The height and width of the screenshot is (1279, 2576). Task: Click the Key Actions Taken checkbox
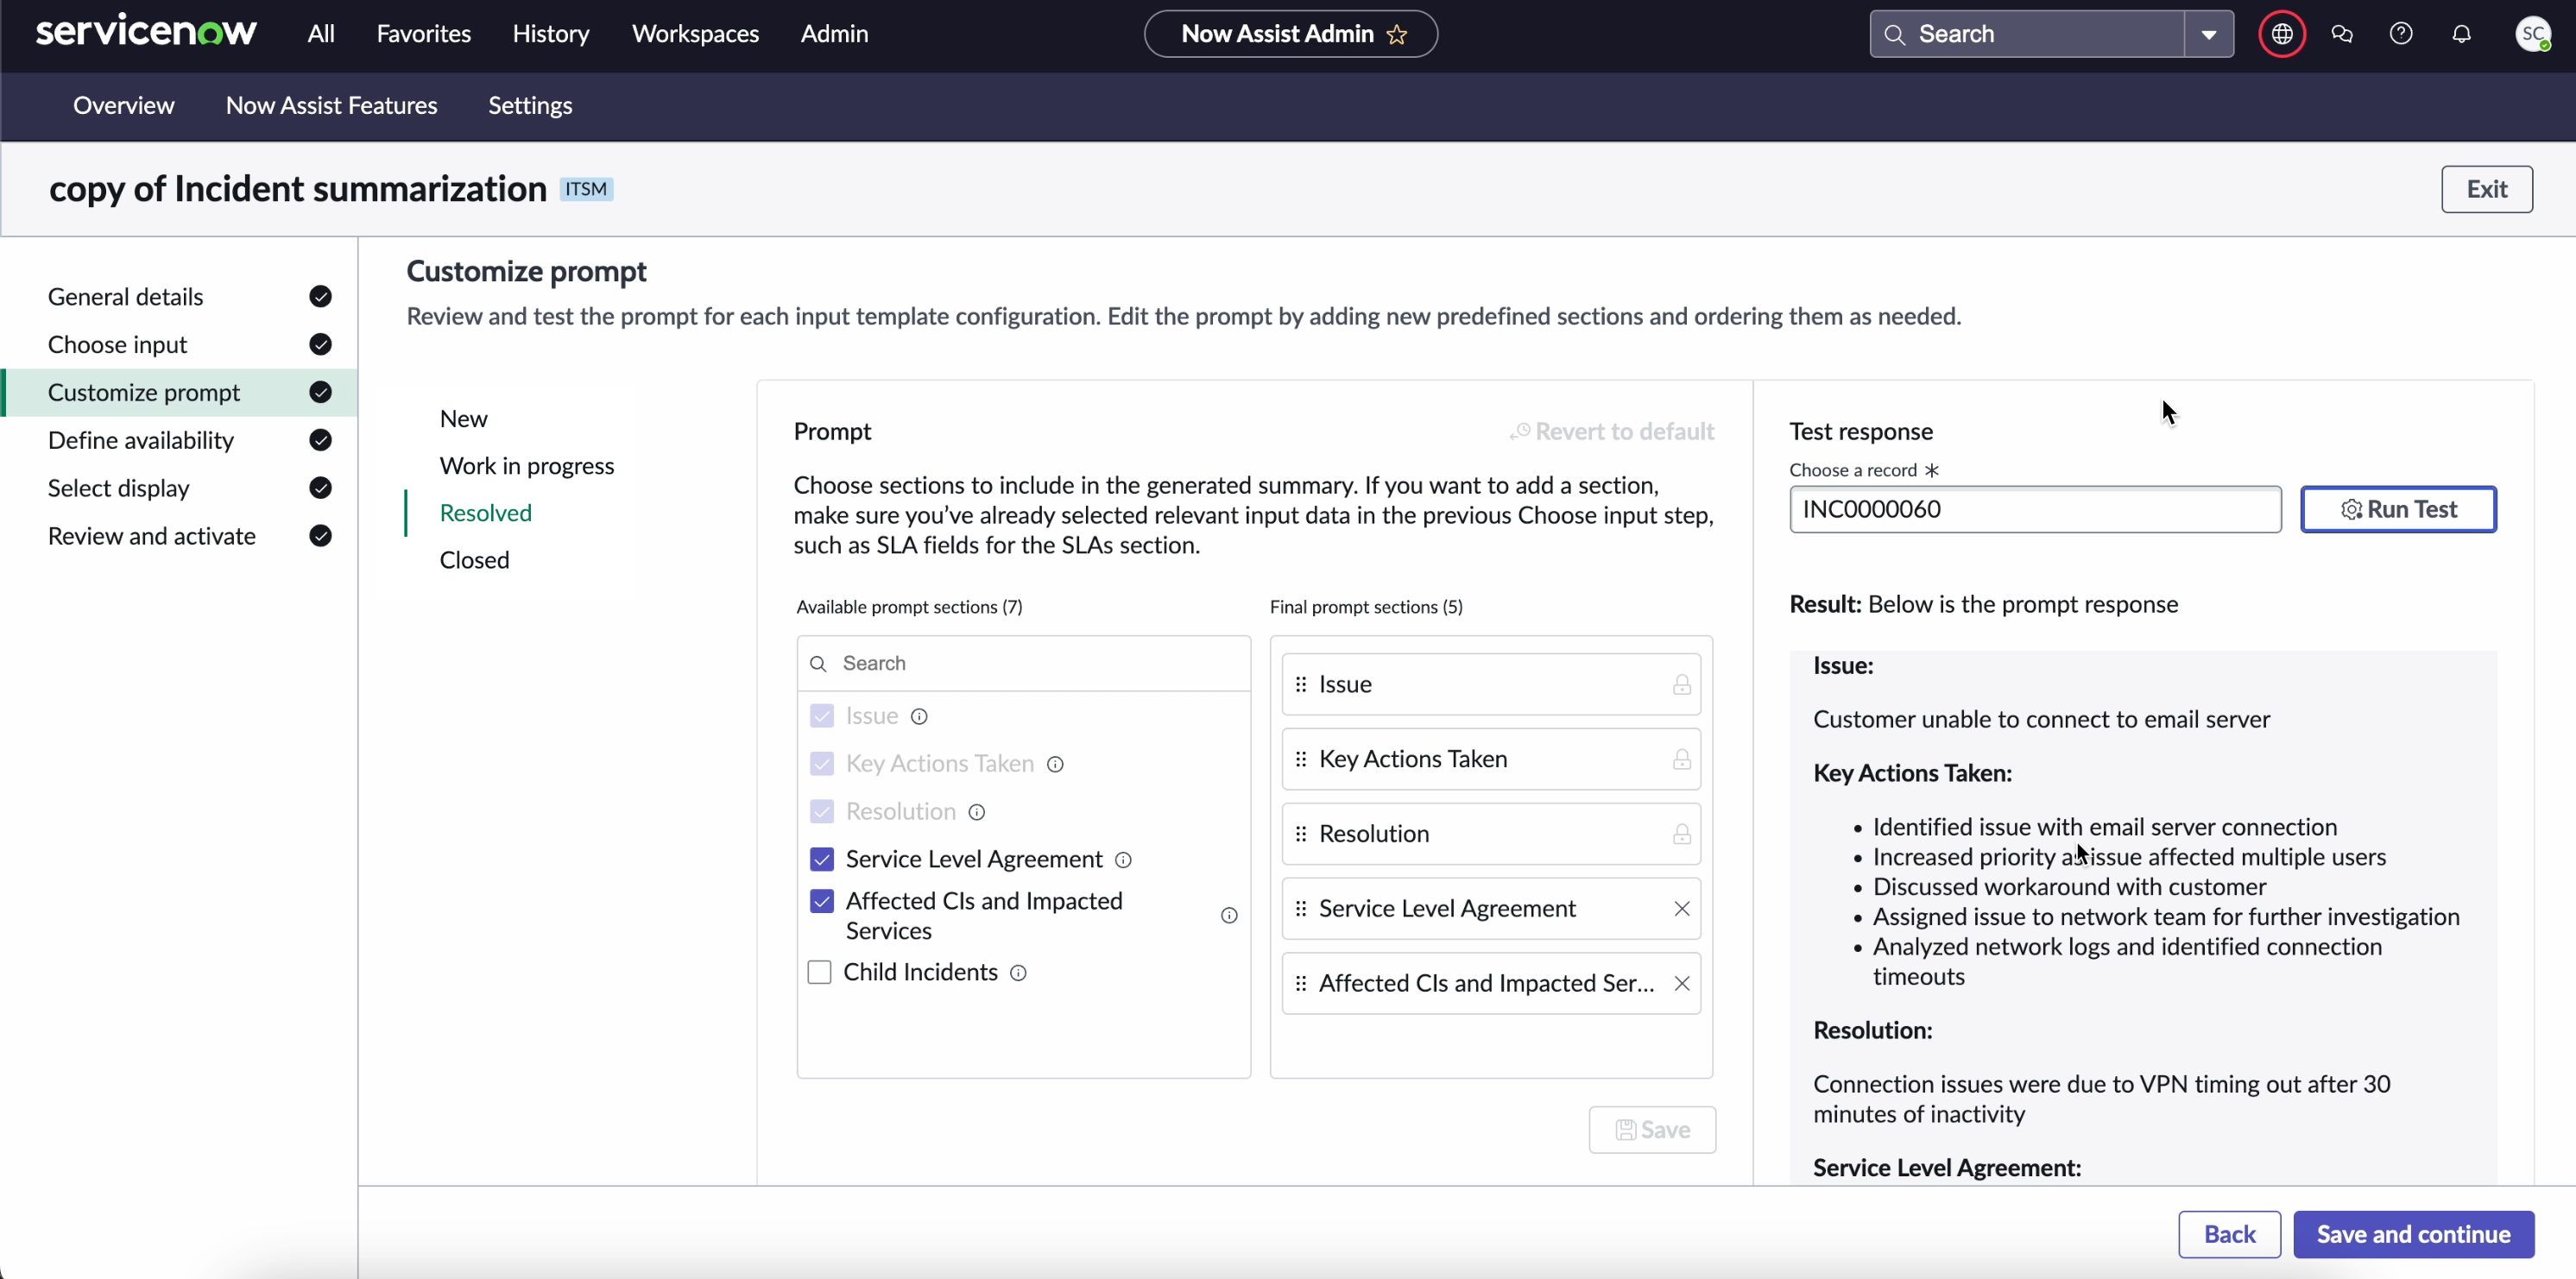click(x=821, y=765)
